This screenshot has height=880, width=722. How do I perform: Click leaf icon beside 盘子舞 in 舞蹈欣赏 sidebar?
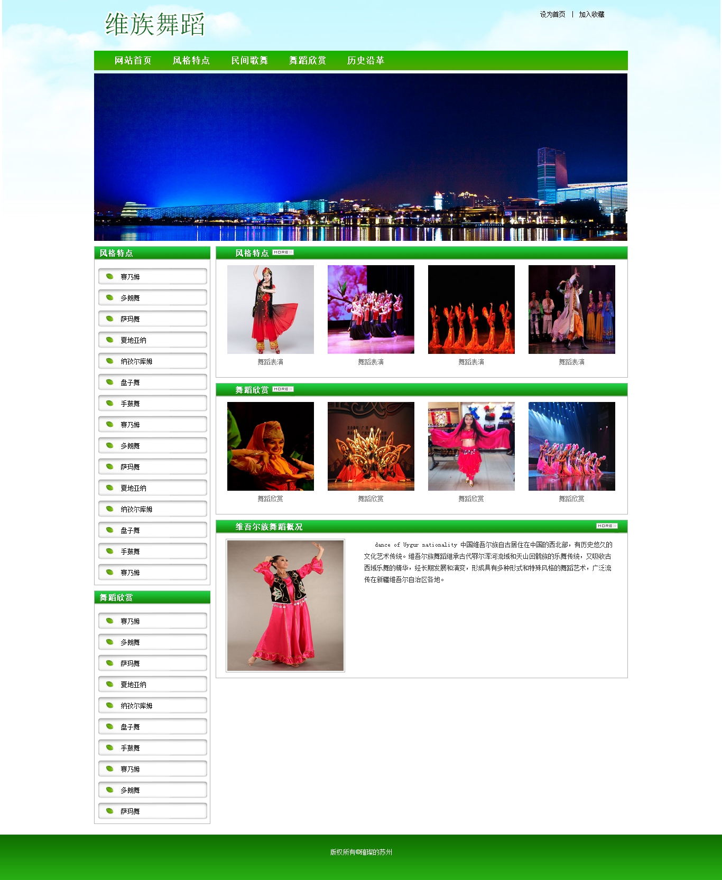(x=110, y=726)
